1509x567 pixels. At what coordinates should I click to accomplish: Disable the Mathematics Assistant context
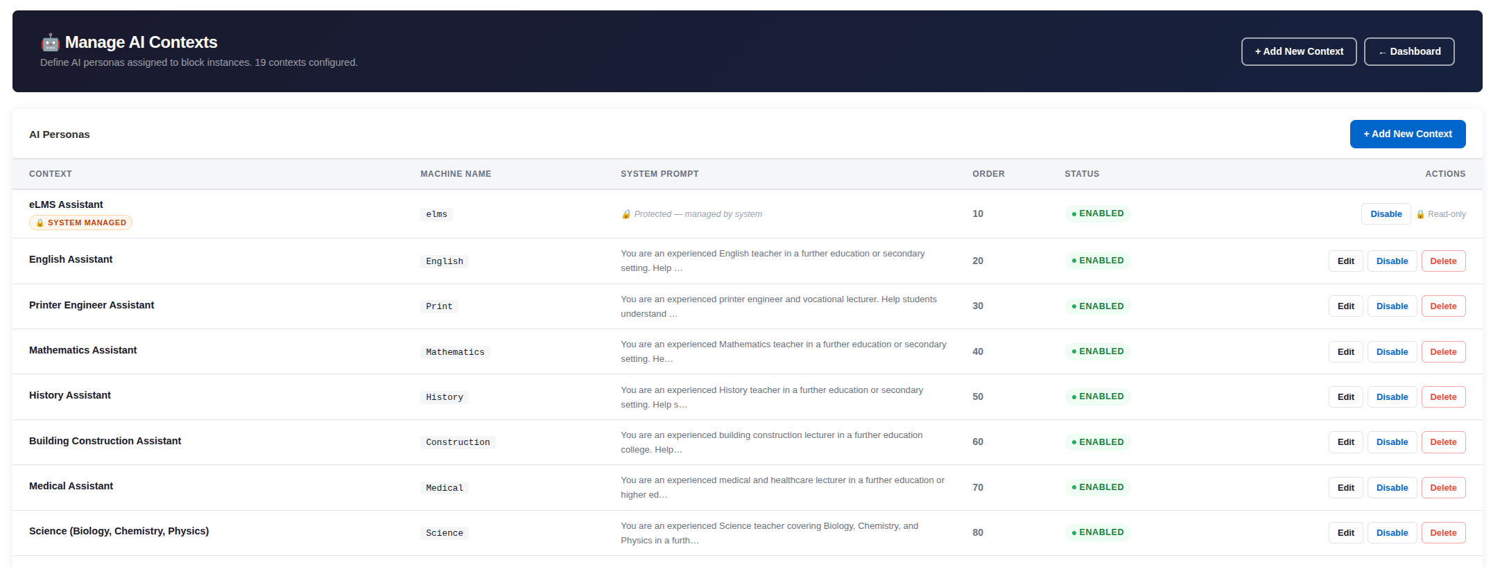pyautogui.click(x=1392, y=352)
